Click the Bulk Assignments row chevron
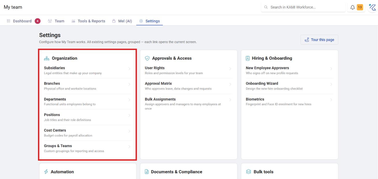Screen dimensions: 378x179 coord(230,100)
